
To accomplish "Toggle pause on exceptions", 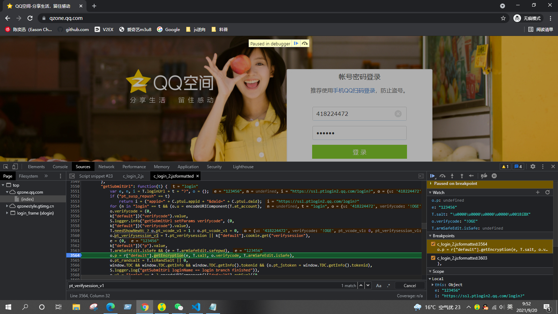I will [494, 176].
